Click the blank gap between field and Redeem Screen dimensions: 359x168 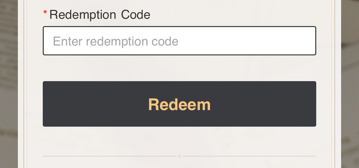[x=179, y=68]
